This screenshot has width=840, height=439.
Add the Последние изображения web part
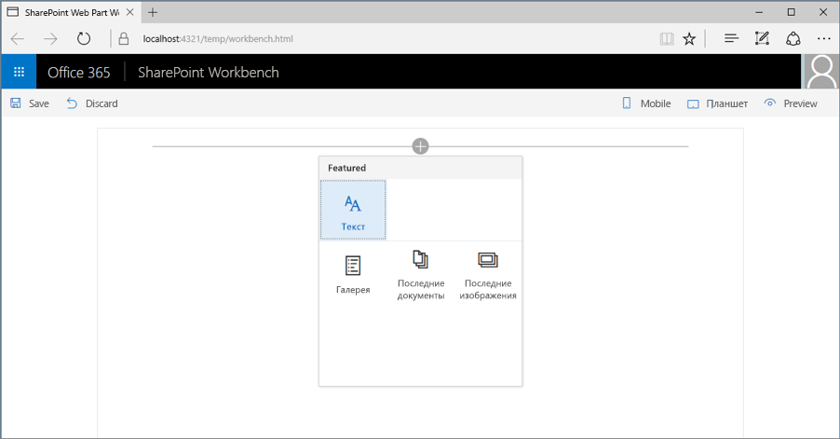pos(488,275)
